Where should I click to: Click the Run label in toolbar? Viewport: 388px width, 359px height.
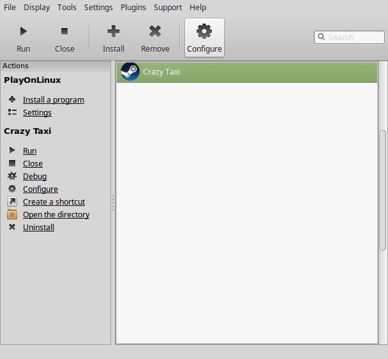(23, 48)
